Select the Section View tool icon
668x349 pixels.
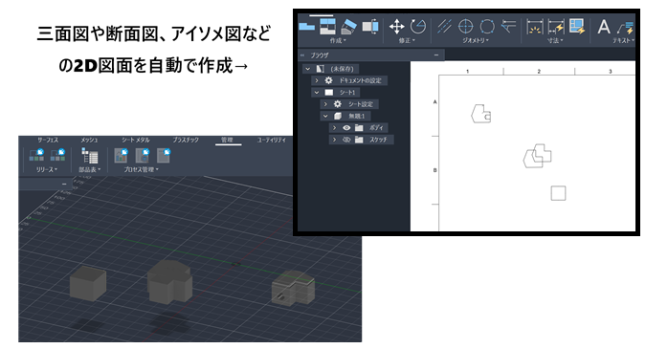[x=349, y=27]
